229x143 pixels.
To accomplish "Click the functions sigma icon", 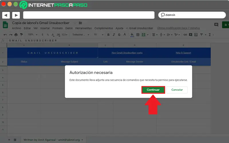I will point(210,35).
